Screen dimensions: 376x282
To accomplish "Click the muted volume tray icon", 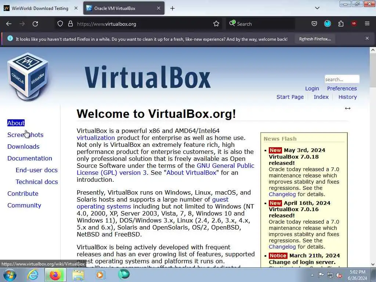I will point(339,275).
